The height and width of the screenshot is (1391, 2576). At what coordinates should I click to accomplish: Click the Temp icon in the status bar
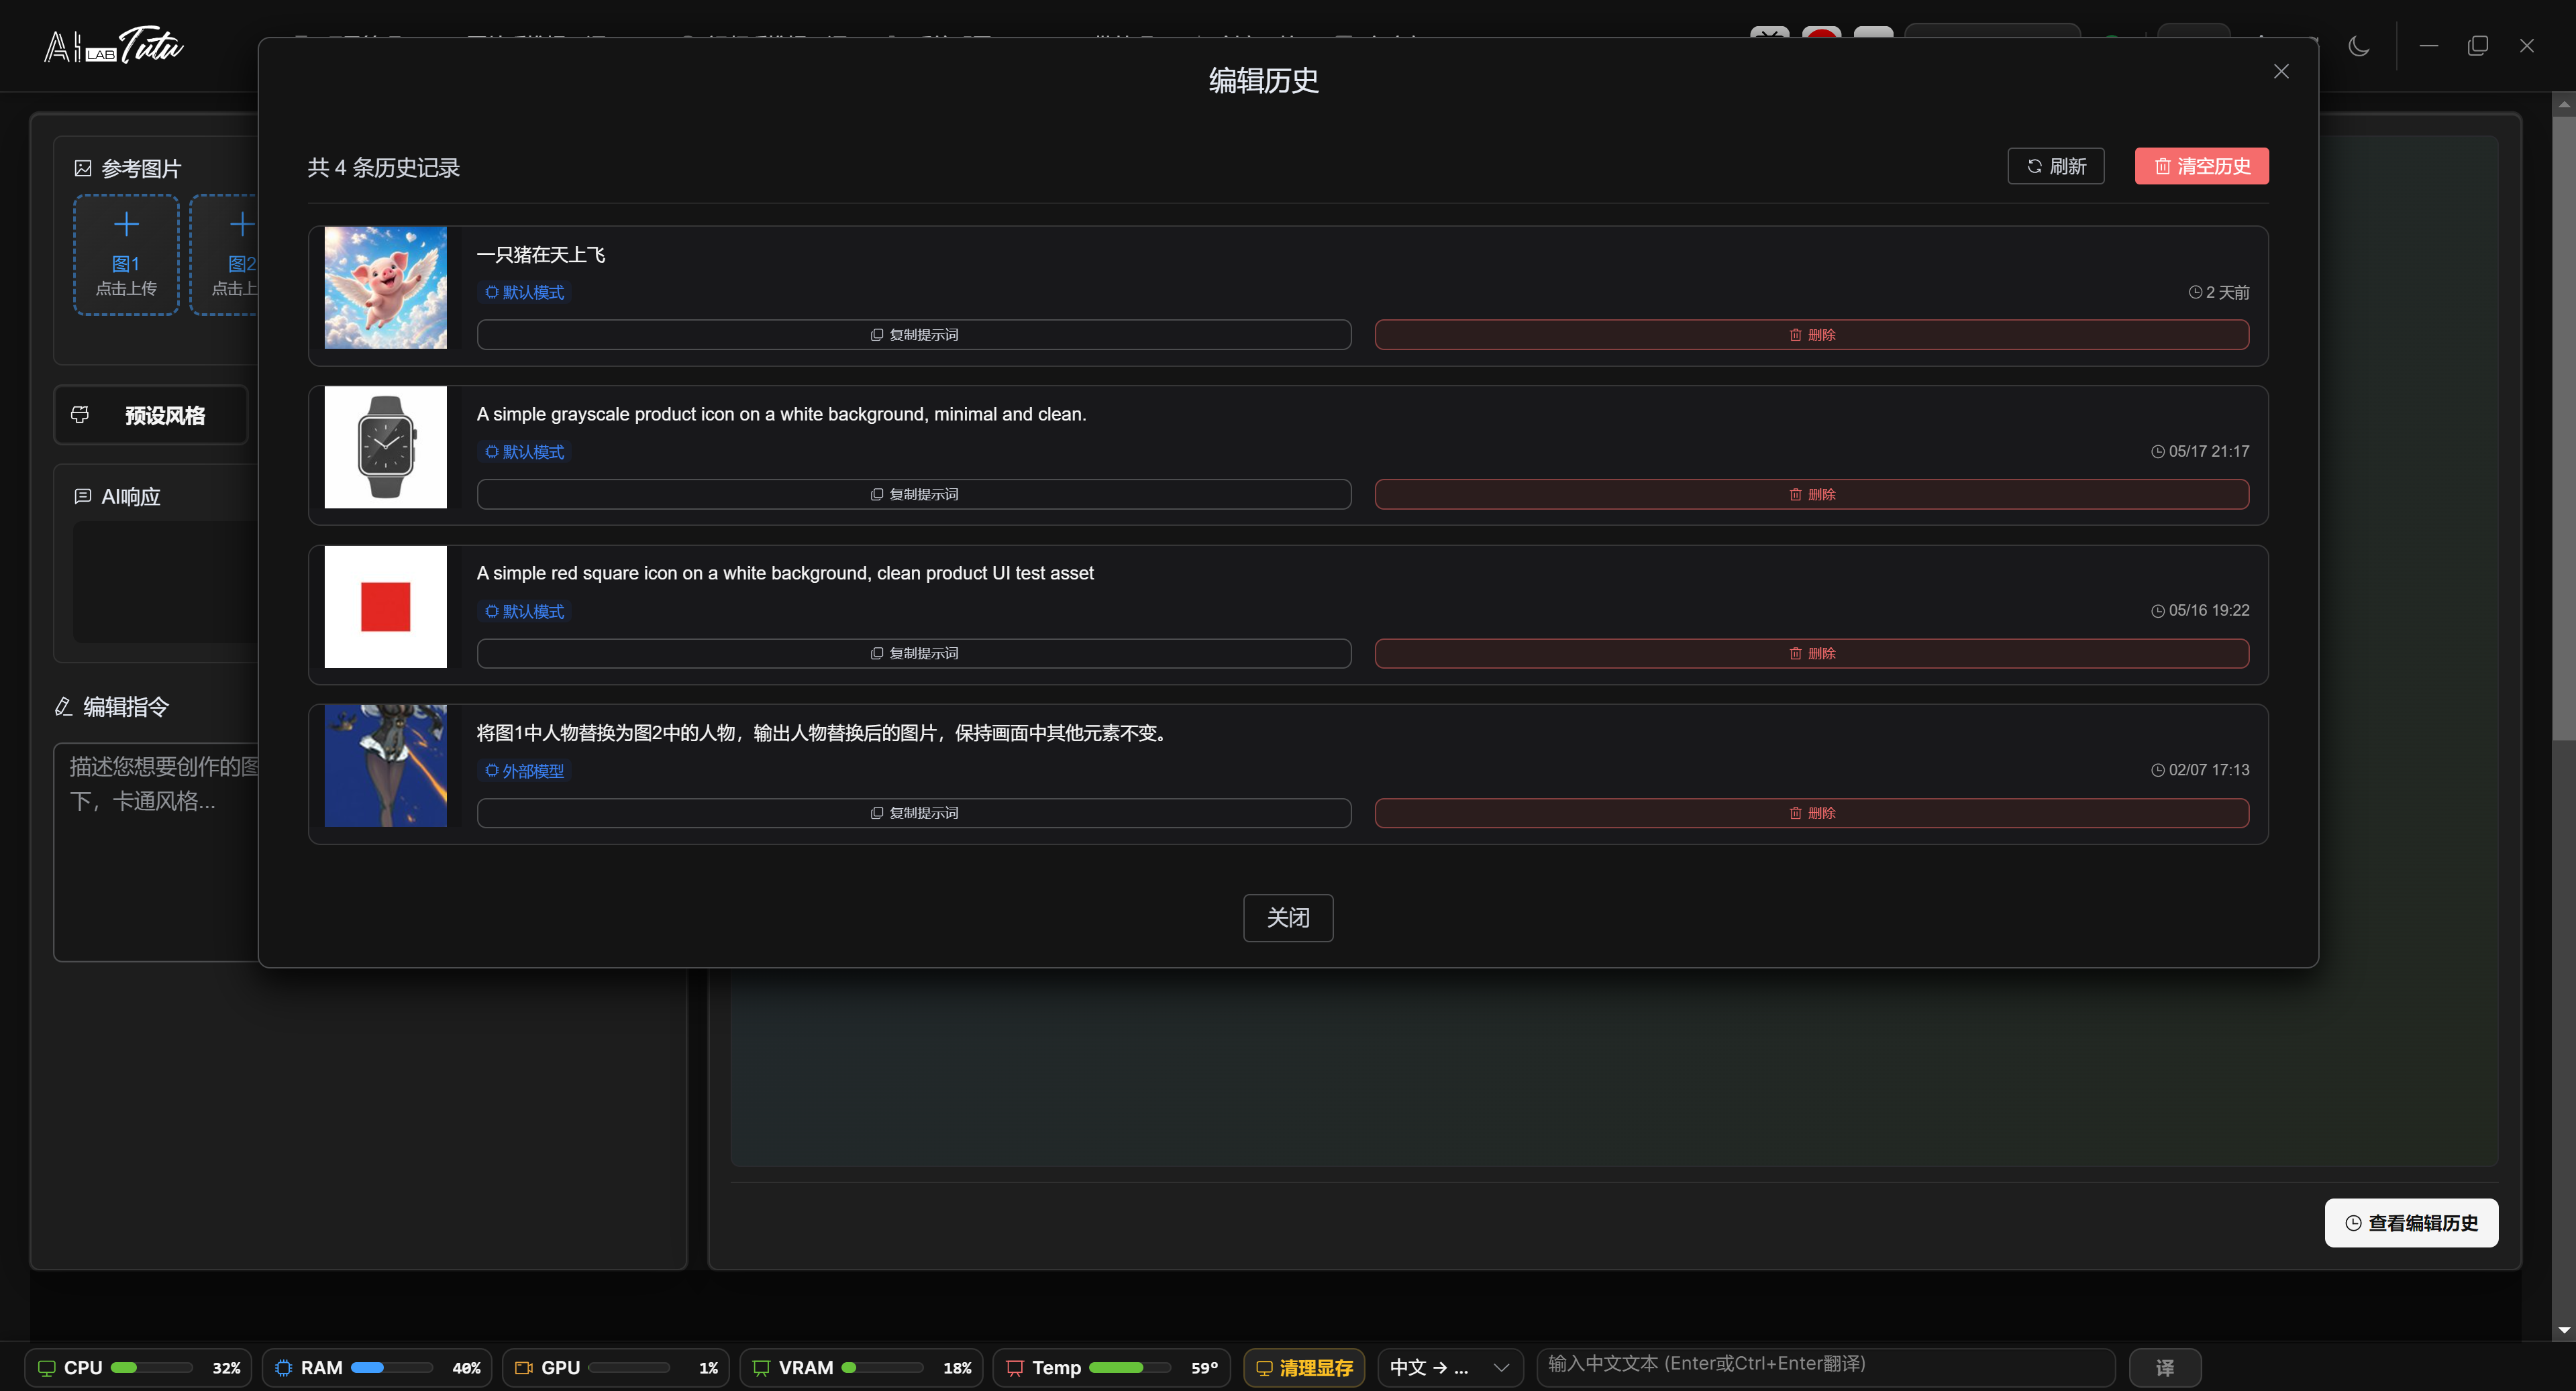1015,1368
